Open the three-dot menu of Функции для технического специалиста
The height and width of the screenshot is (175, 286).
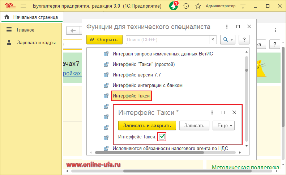(x=227, y=27)
